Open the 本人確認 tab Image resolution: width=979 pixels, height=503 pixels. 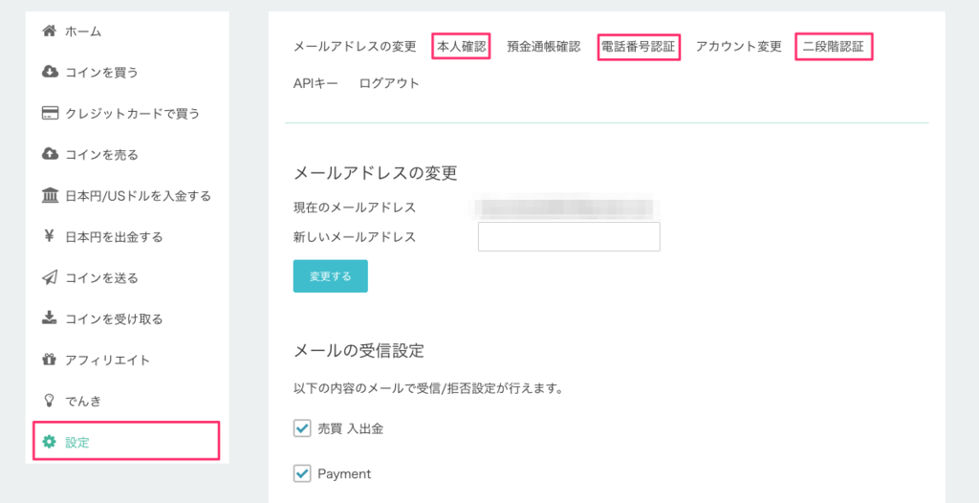click(x=462, y=47)
